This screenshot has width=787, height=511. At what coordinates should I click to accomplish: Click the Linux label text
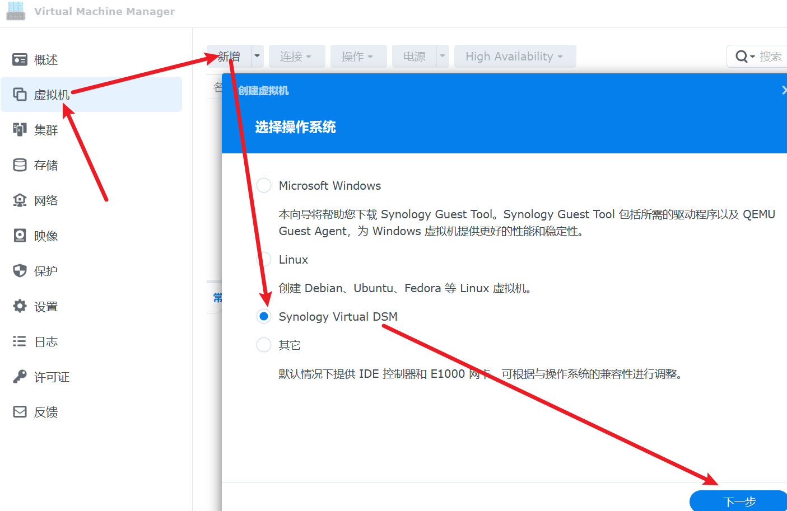click(294, 259)
